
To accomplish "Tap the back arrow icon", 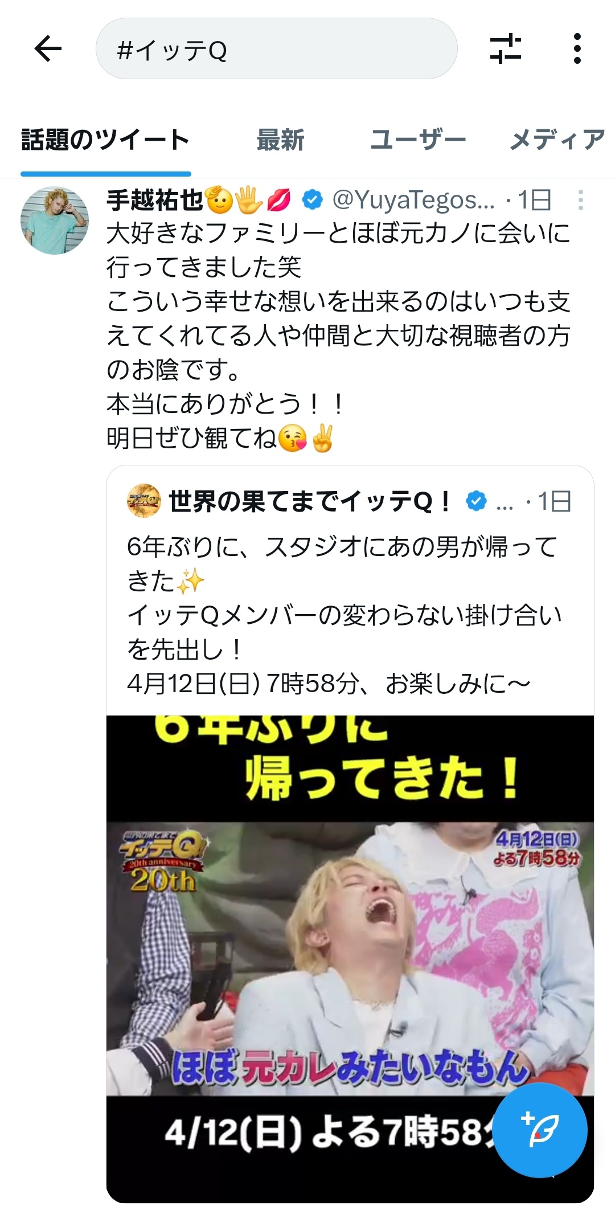I will (48, 48).
